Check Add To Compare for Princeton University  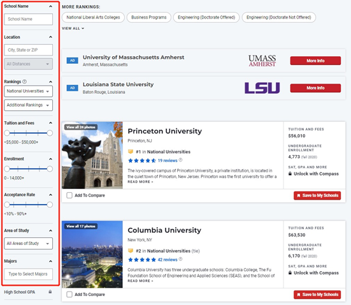point(69,195)
